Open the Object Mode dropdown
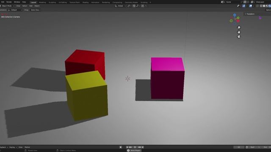Image resolution: width=271 pixels, height=152 pixels. point(7,6)
